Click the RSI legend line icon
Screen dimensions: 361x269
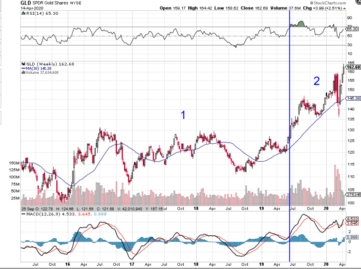click(23, 14)
